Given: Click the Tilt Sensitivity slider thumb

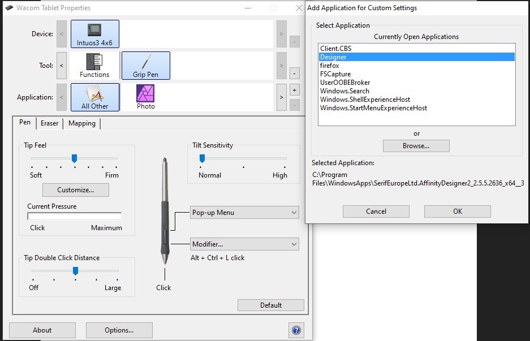Looking at the screenshot, I should point(202,158).
